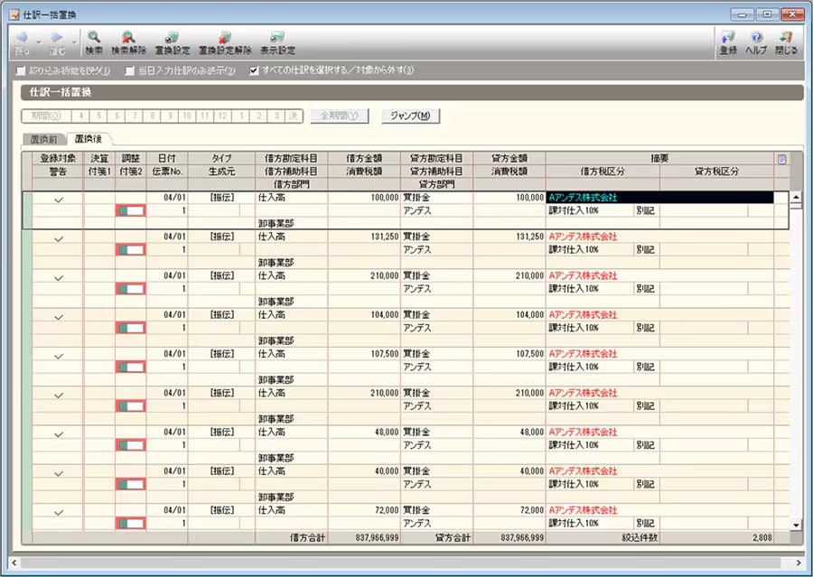Click the ジャンプ(M) button
The height and width of the screenshot is (577, 813).
click(x=411, y=116)
